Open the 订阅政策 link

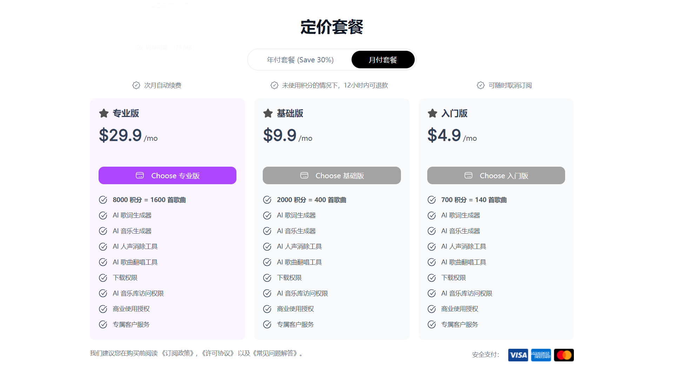click(178, 354)
